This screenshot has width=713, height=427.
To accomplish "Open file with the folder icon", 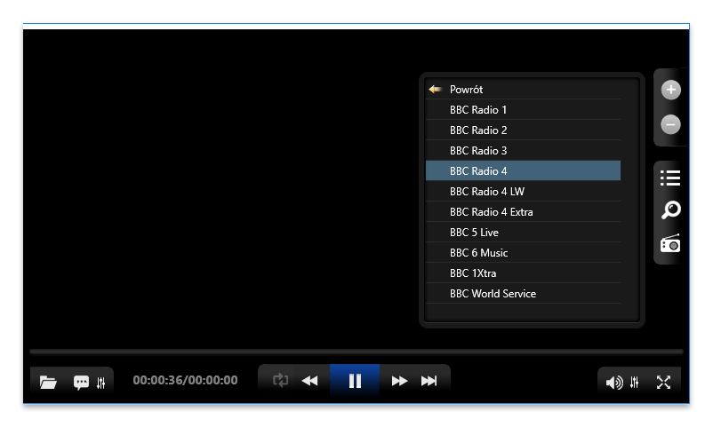I will pyautogui.click(x=48, y=382).
